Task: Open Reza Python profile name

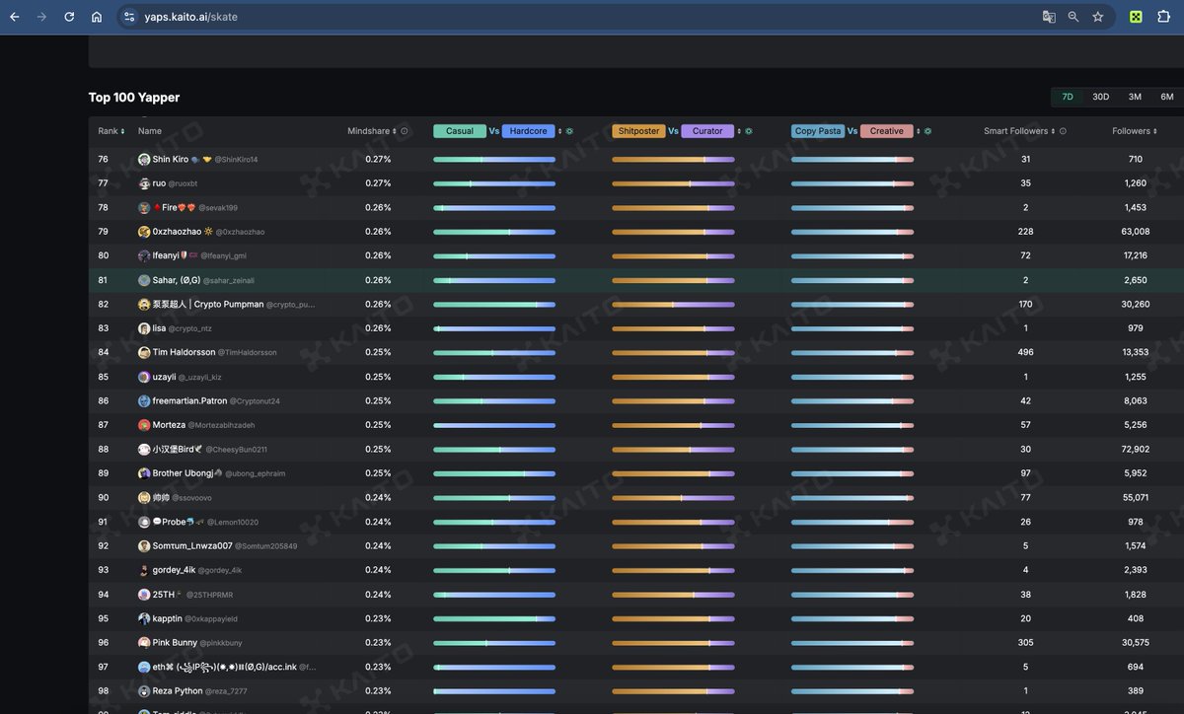Action: pyautogui.click(x=178, y=690)
